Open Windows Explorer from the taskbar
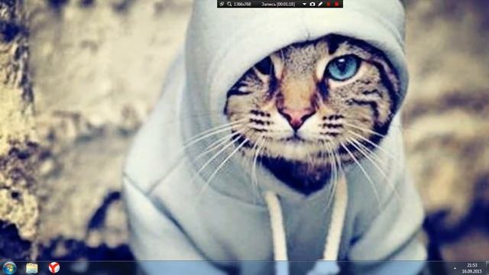Viewport: 489px width, 275px height. click(x=32, y=268)
